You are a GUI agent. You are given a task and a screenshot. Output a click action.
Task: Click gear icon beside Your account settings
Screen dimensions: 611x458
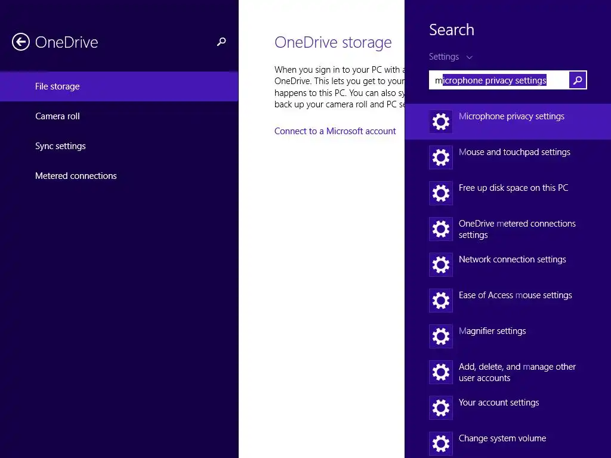tap(441, 408)
